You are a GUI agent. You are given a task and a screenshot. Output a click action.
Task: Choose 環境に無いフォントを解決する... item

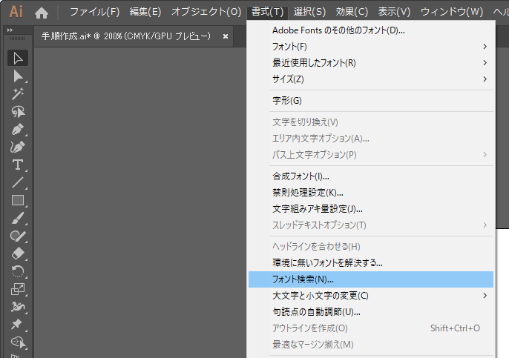(371, 263)
